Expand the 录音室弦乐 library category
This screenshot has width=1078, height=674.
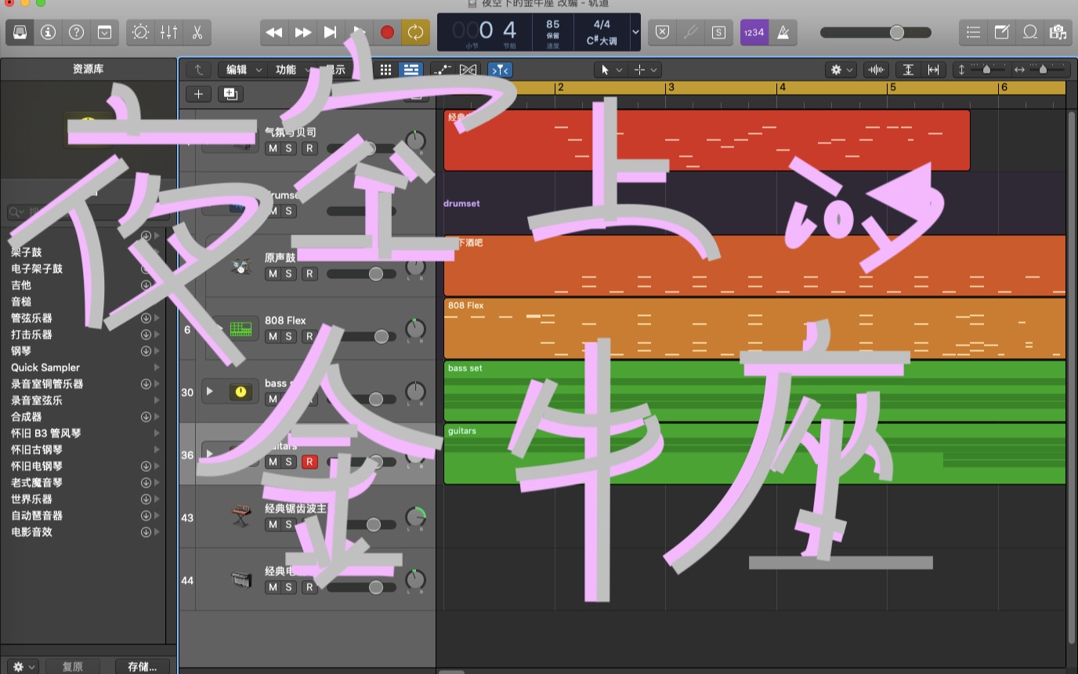click(157, 400)
